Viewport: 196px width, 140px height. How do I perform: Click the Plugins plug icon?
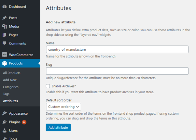pos(5,122)
